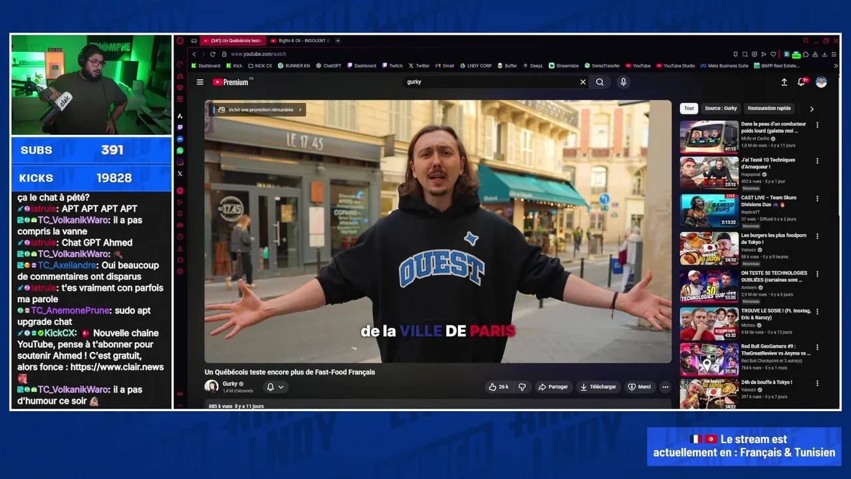Open the Gurky channel name link
This screenshot has height=479, width=851.
[230, 384]
